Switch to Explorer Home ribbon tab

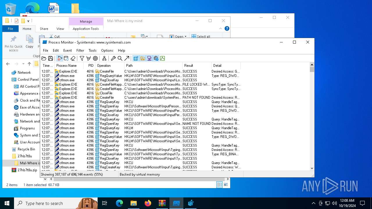point(27,29)
